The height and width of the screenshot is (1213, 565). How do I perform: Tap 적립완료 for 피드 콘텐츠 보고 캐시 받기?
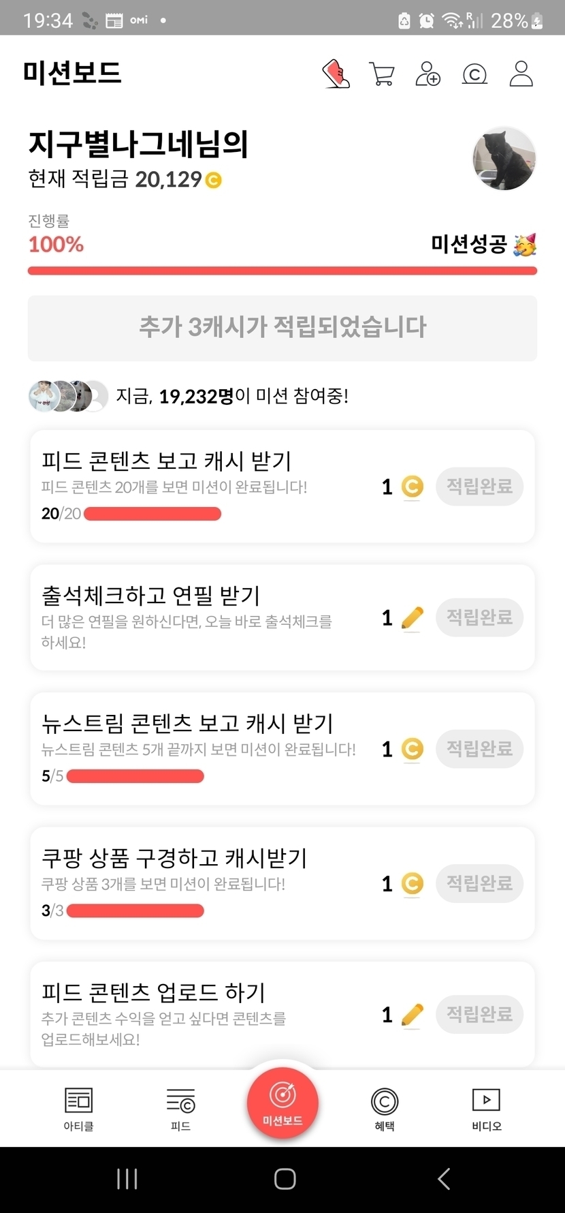pos(479,487)
